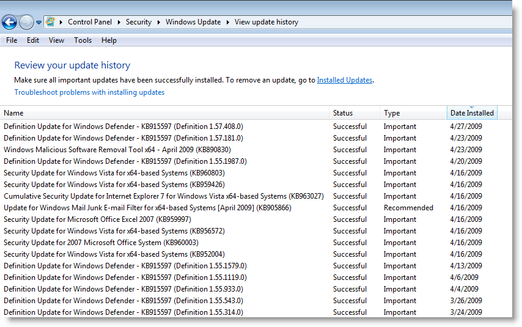The width and height of the screenshot is (522, 327).
Task: Open the File menu
Action: [x=12, y=40]
